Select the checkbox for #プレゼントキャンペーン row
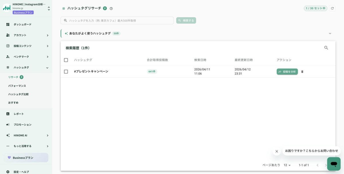Image resolution: width=344 pixels, height=174 pixels. pyautogui.click(x=66, y=71)
